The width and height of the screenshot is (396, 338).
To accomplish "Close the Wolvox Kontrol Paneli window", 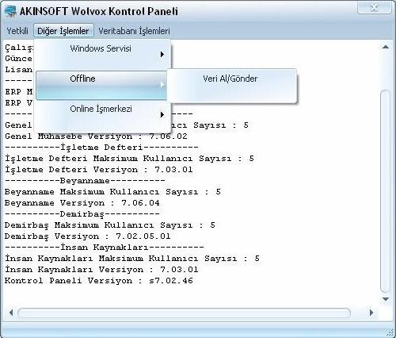I will [374, 7].
